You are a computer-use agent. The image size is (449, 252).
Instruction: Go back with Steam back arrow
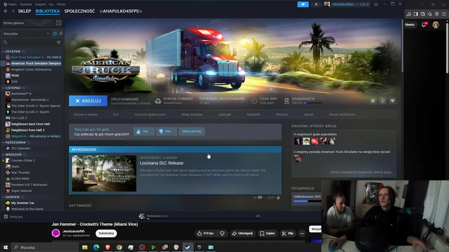[x=6, y=11]
